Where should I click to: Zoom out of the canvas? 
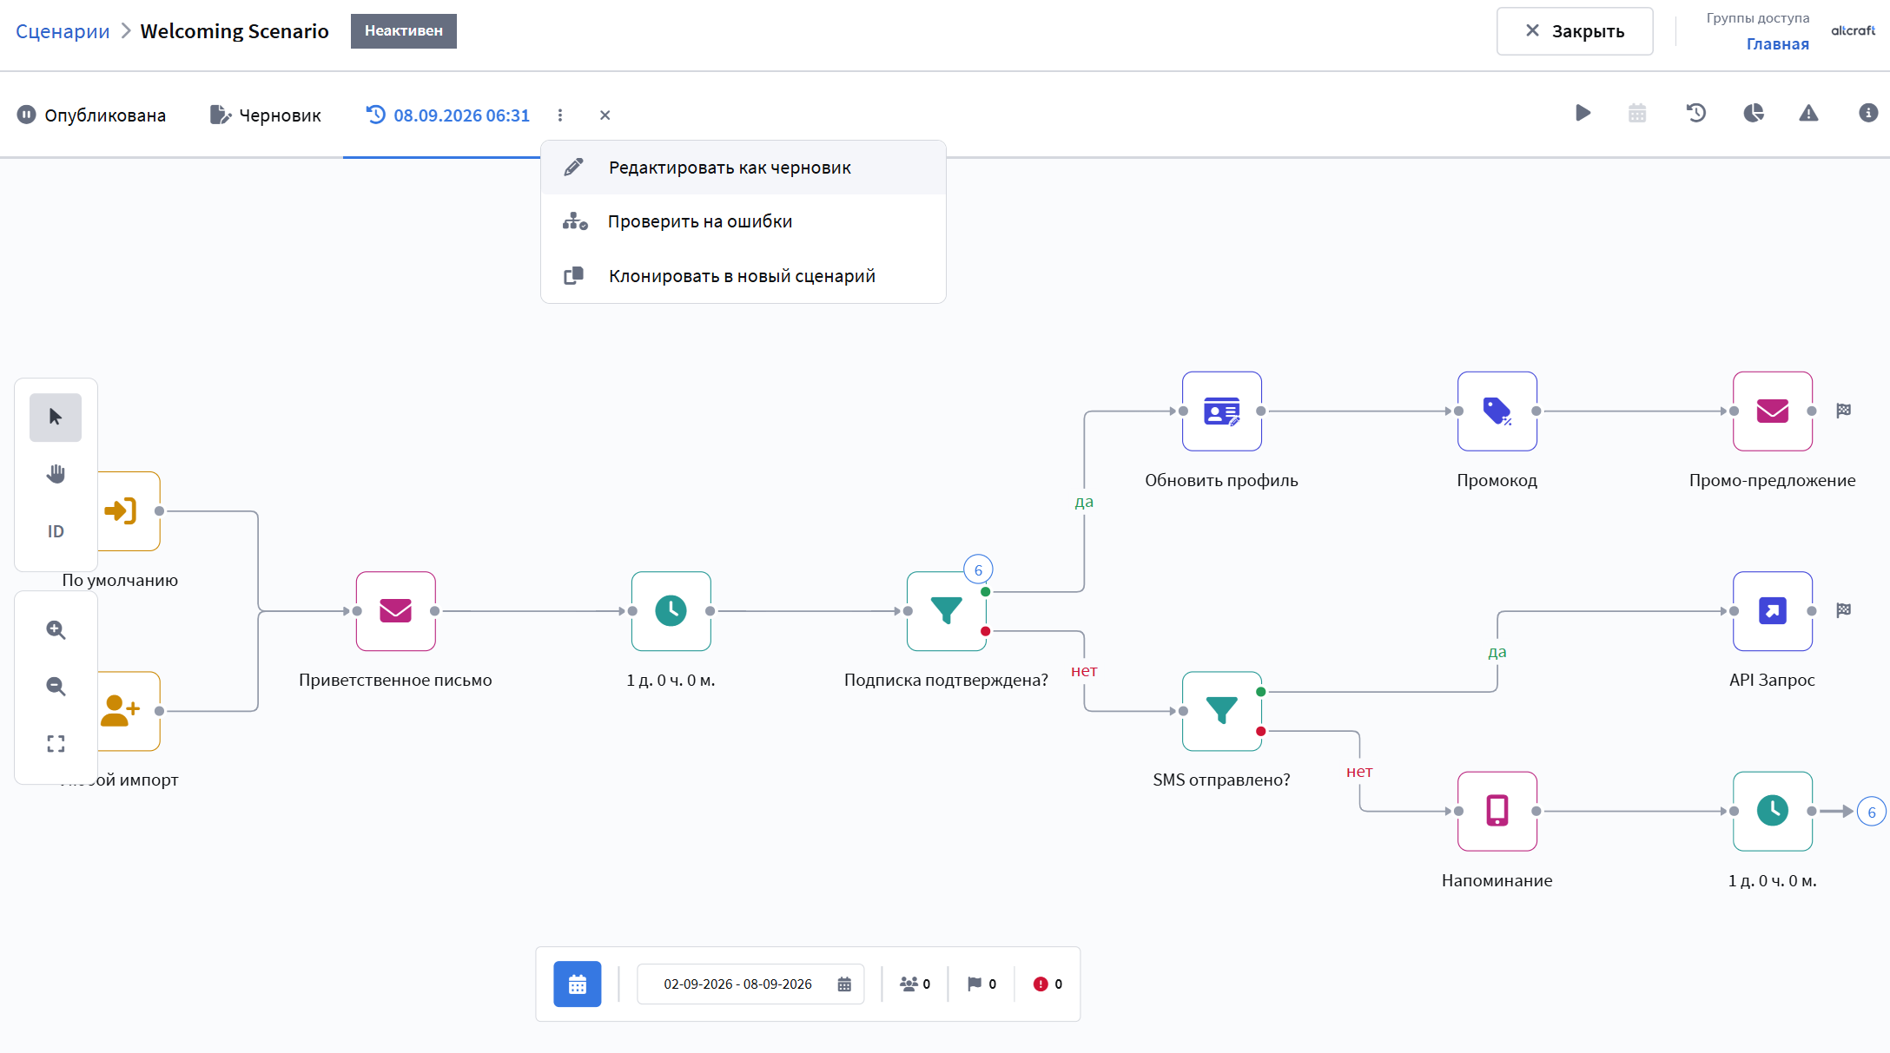point(56,687)
